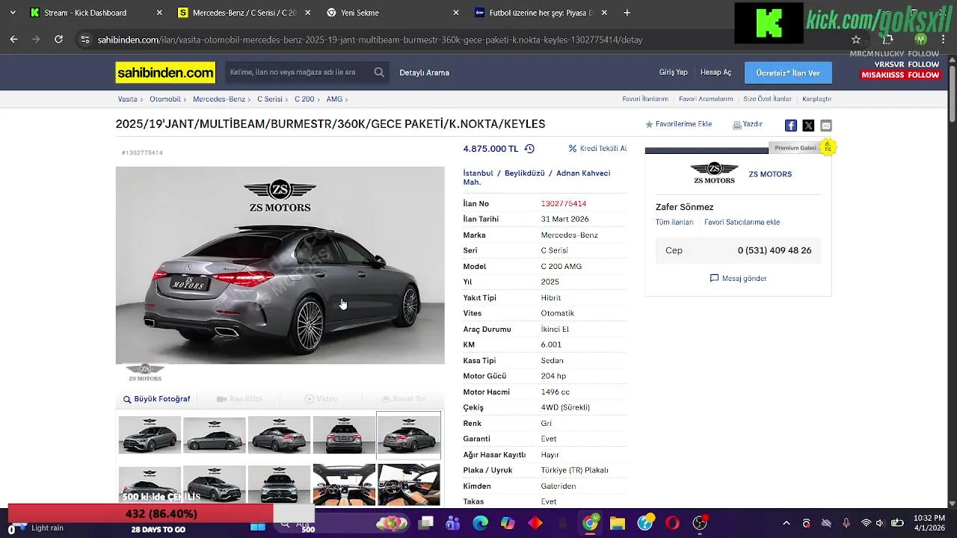Click the search input field
The height and width of the screenshot is (538, 957).
pos(298,72)
